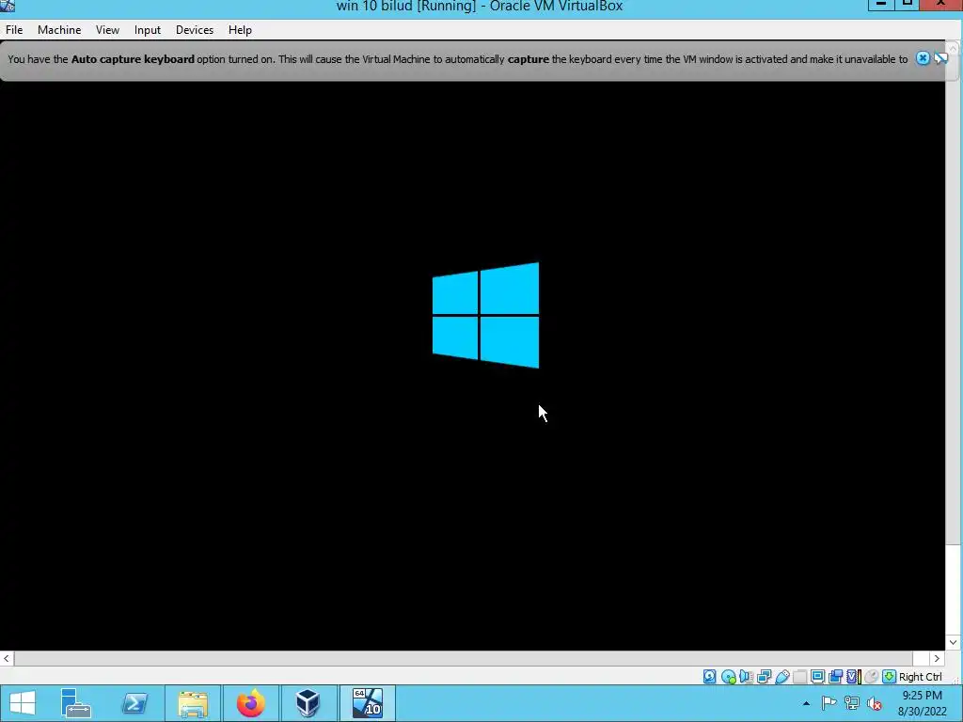Click the display settings status icon
The width and height of the screenshot is (963, 722).
(817, 677)
